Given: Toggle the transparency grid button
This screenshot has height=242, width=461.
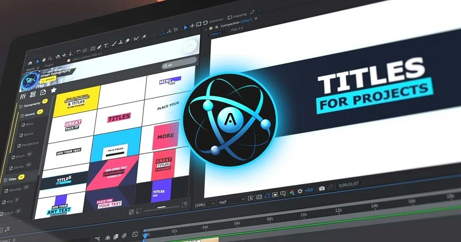Looking at the screenshot, I should click(259, 197).
